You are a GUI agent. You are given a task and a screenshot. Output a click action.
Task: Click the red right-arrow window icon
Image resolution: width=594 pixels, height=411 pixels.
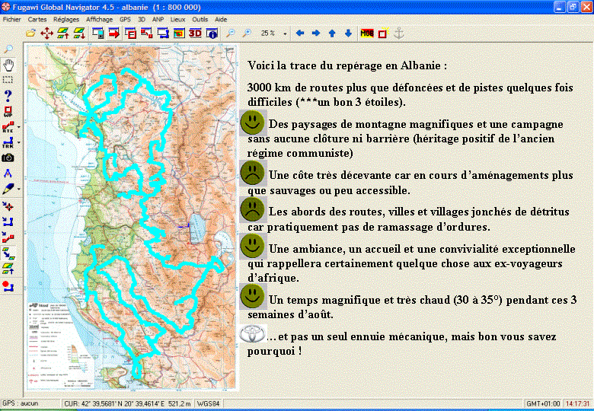point(114,33)
